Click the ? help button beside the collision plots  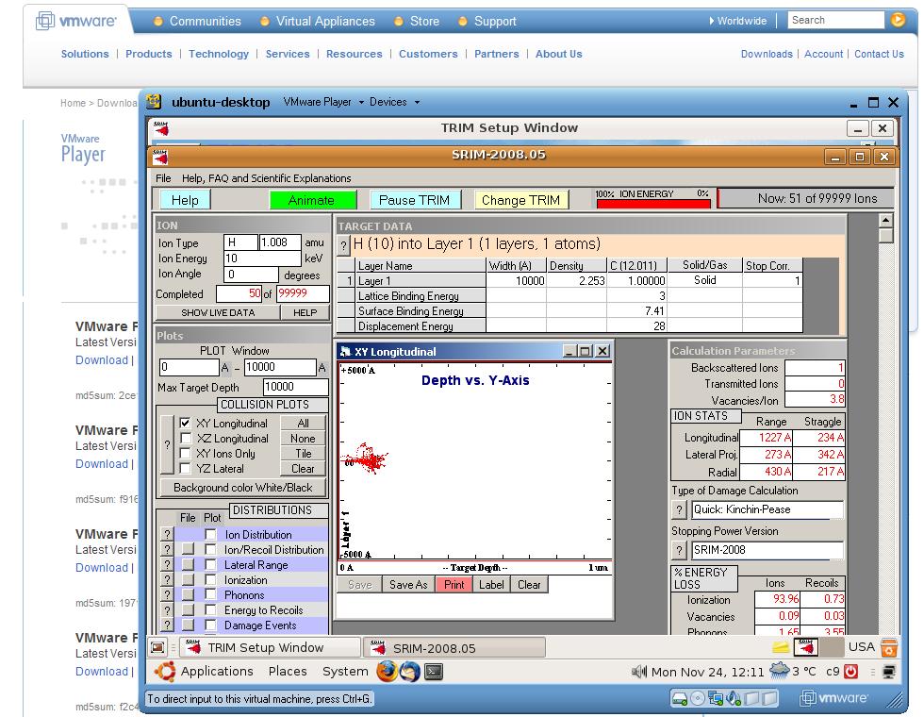pyautogui.click(x=168, y=444)
